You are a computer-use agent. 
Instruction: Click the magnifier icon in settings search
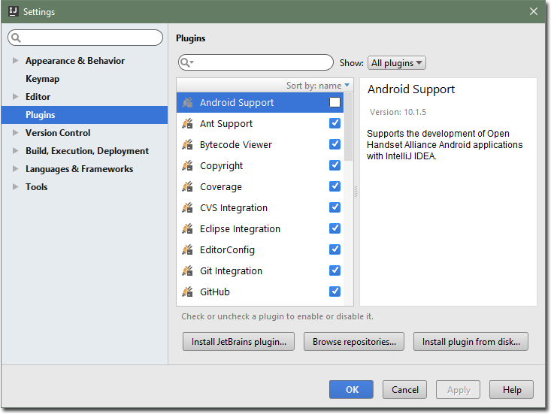point(16,38)
